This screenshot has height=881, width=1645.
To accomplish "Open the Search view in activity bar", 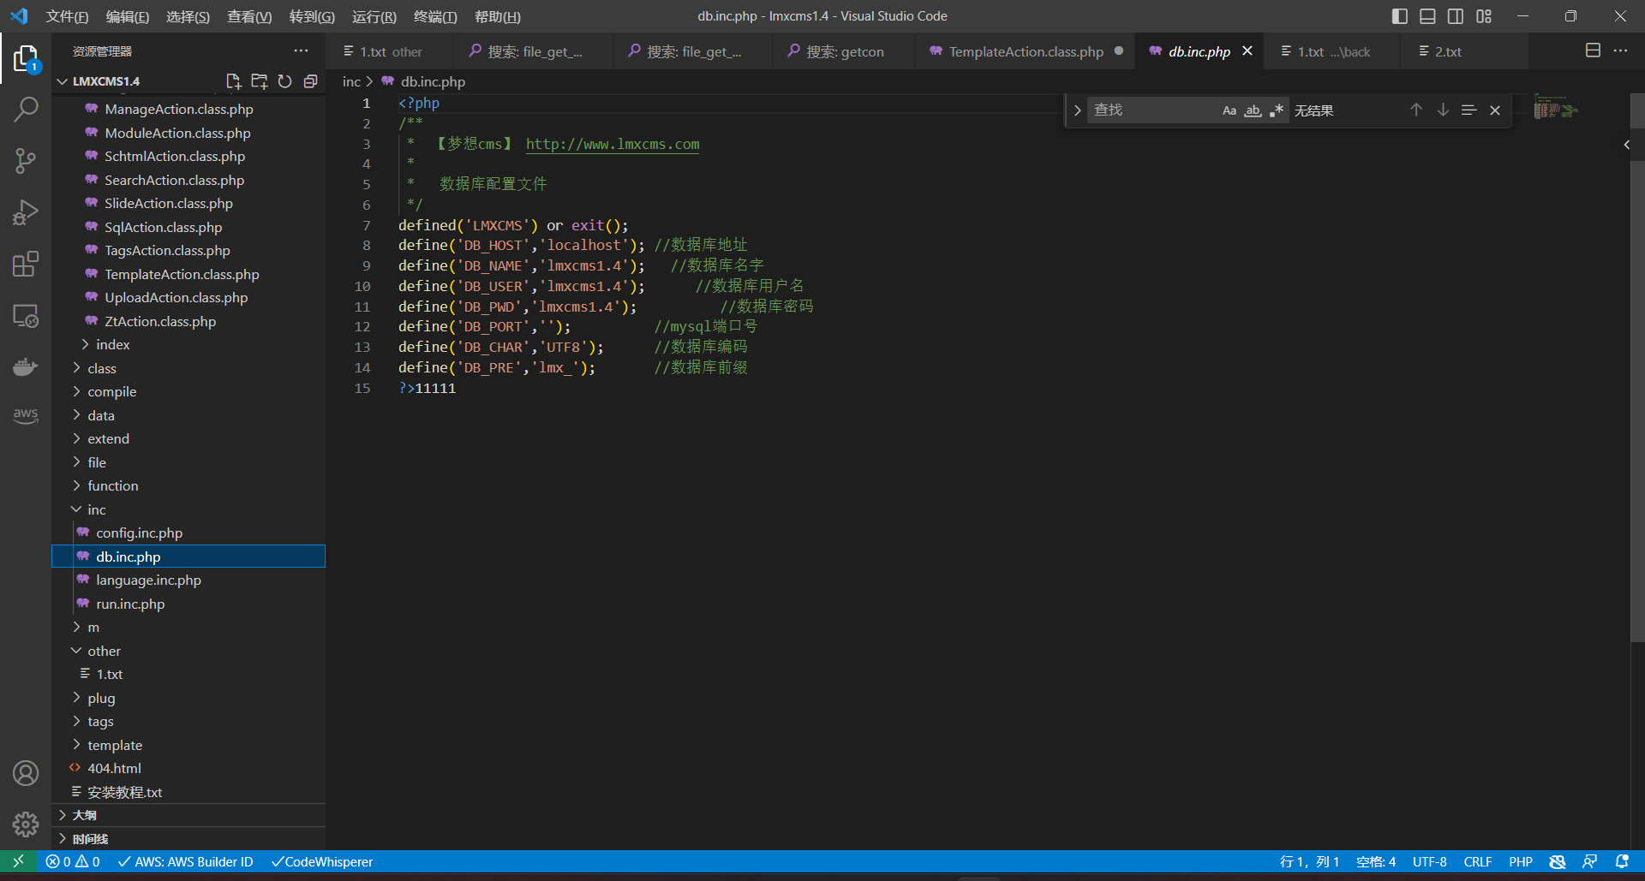I will [26, 109].
